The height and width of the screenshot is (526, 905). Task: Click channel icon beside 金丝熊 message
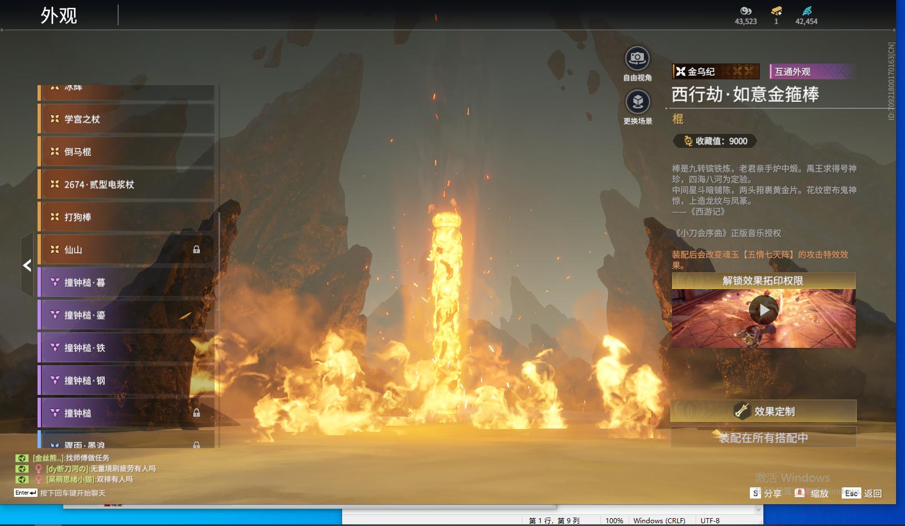click(21, 458)
